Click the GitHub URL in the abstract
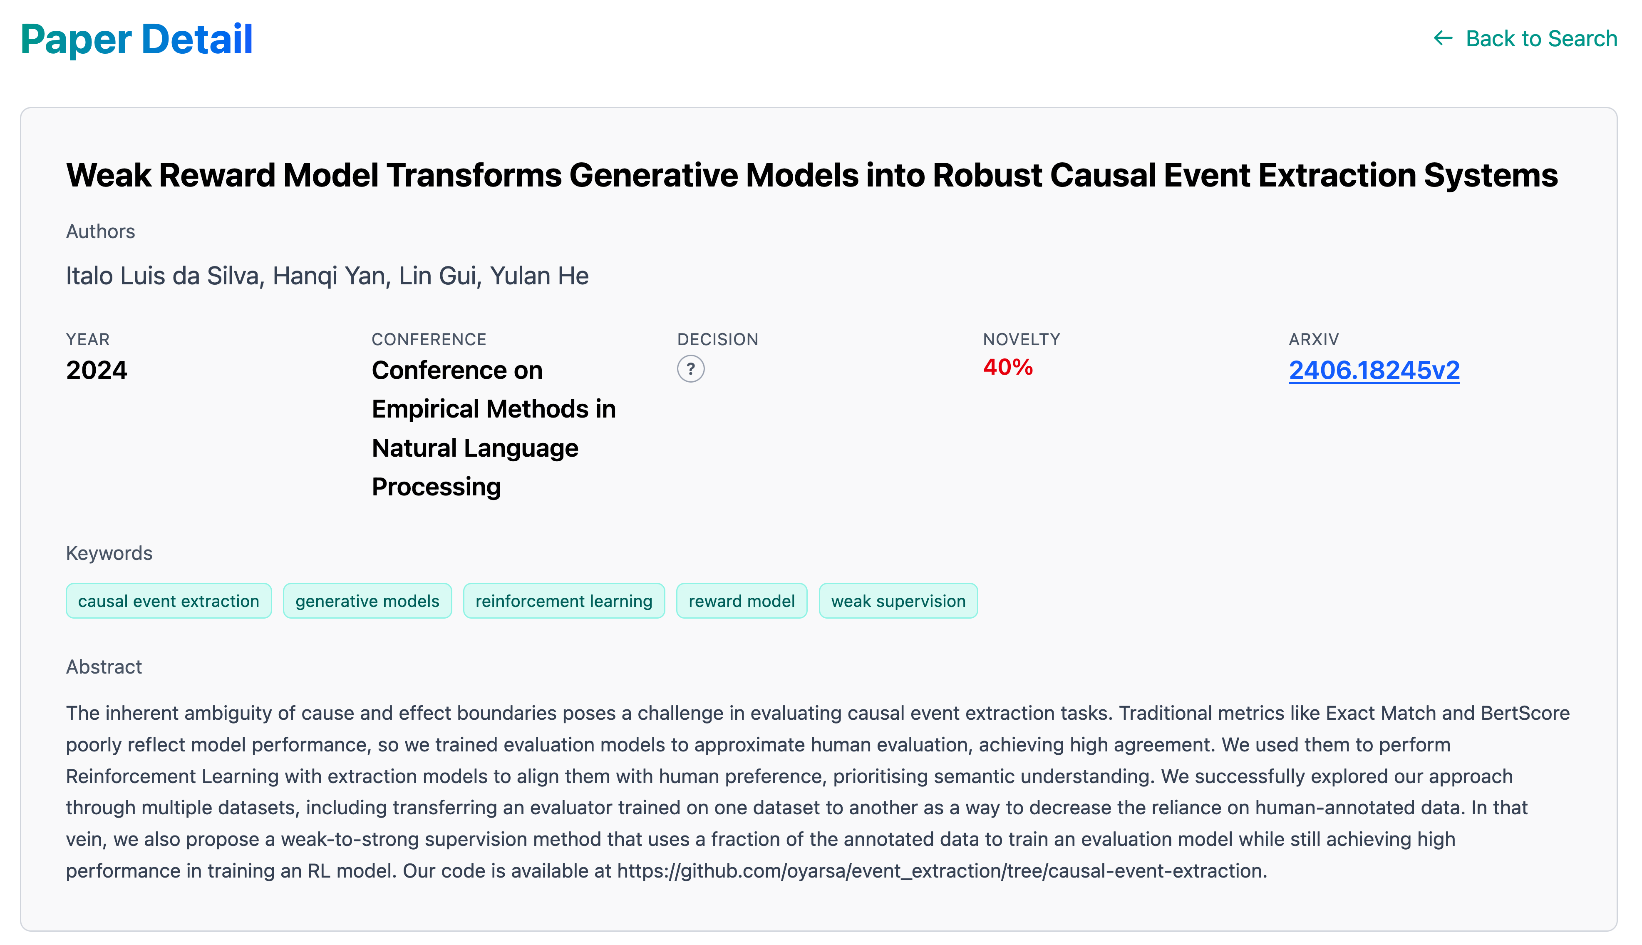Screen dimensions: 1642x945 (x=941, y=871)
